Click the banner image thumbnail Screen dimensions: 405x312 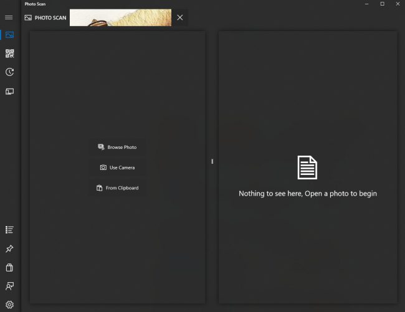(x=120, y=17)
